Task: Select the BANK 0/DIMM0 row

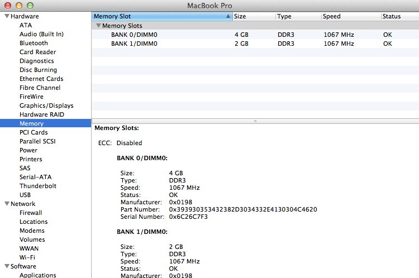Action: pos(134,35)
